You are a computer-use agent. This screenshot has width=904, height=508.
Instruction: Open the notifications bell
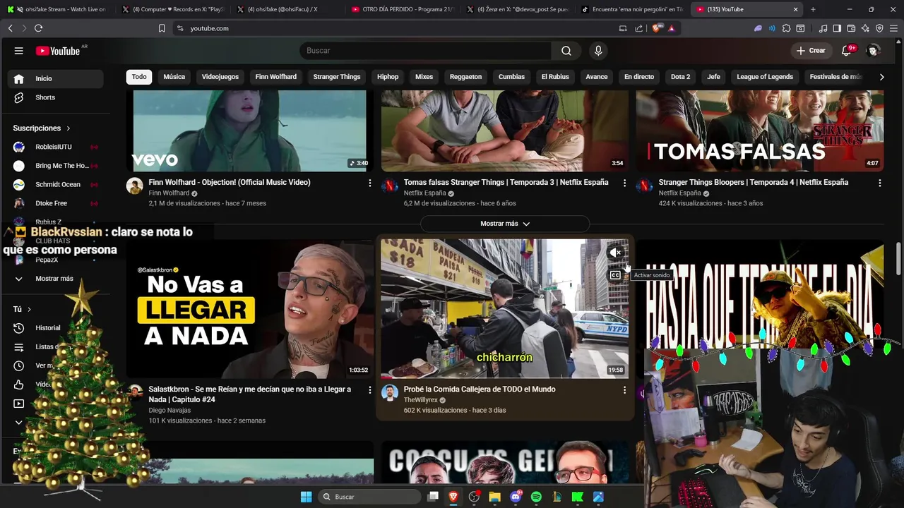[x=847, y=51]
